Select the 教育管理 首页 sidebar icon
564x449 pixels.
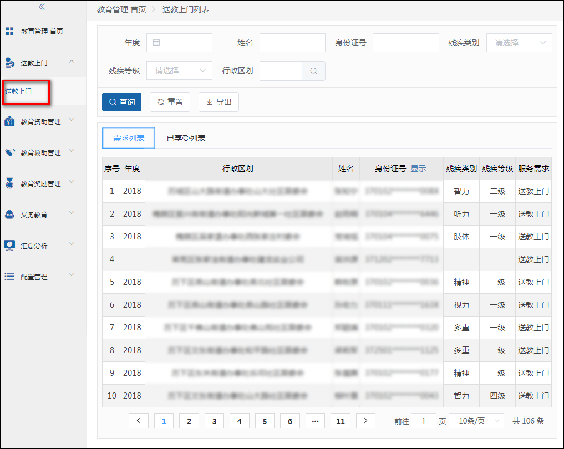pos(9,31)
